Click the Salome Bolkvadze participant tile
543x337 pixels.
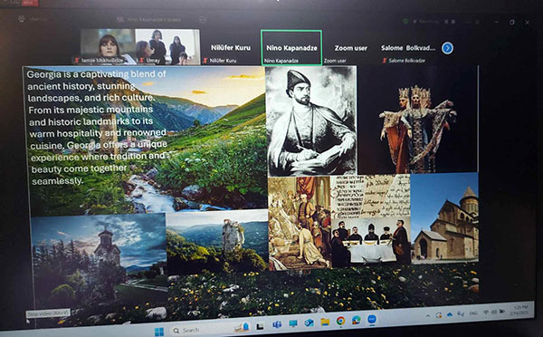point(408,48)
